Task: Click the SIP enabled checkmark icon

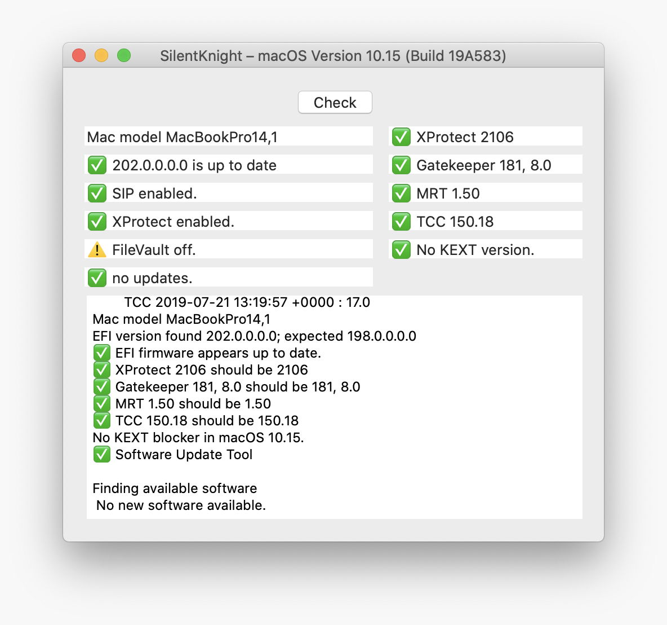Action: [x=97, y=193]
